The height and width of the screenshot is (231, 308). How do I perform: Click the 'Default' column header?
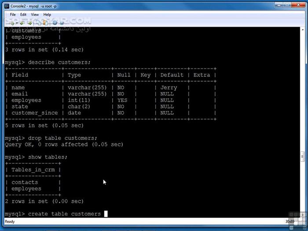click(x=172, y=75)
